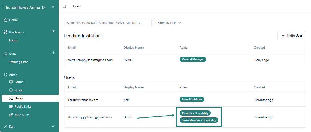This screenshot has width=311, height=132.
Task: Click the Forms database icon
Action: pyautogui.click(x=11, y=82)
